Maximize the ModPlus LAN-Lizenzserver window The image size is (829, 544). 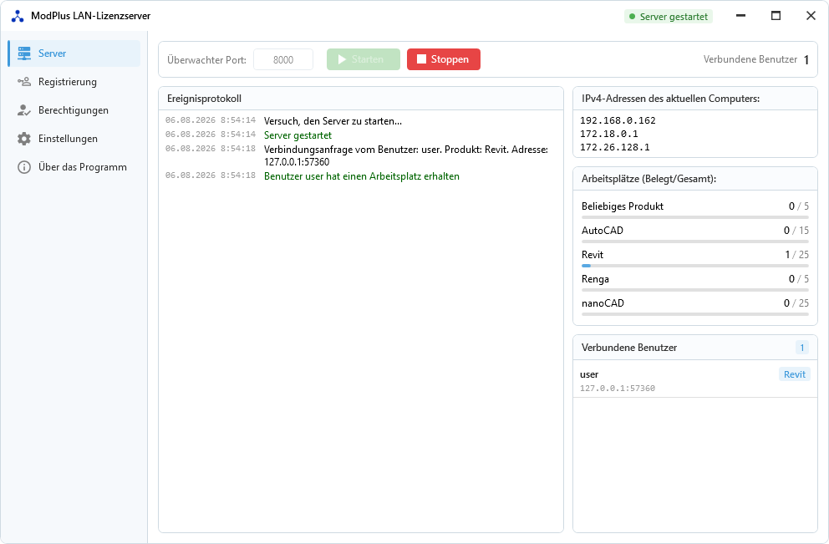pos(776,16)
